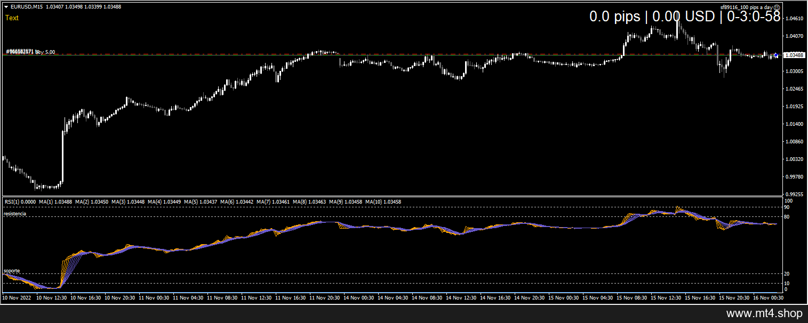The image size is (808, 323).
Task: Click the 'sf89116_100 pips a day' expert name
Action: 746,7
